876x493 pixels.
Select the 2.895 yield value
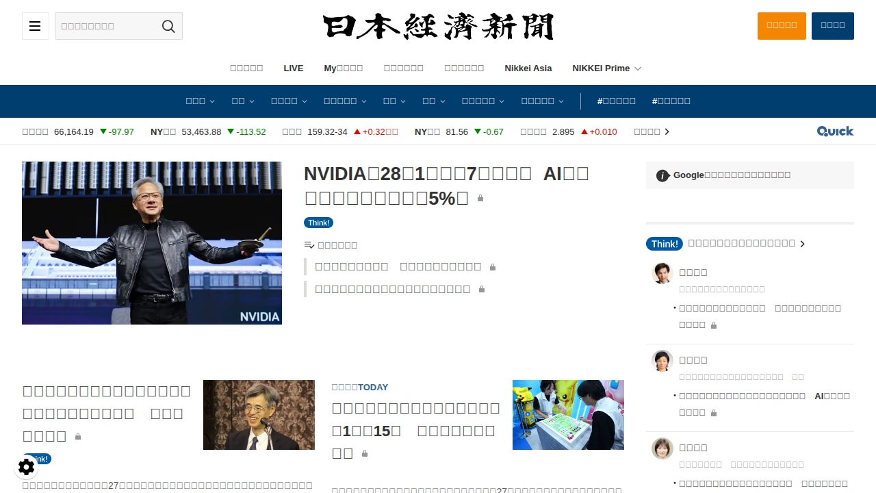coord(563,131)
